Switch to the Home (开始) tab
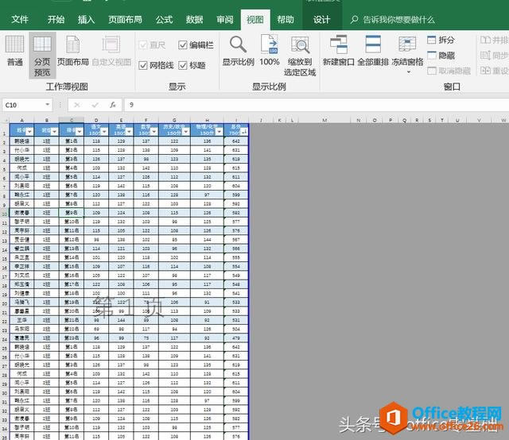This screenshot has width=509, height=440. pos(56,20)
